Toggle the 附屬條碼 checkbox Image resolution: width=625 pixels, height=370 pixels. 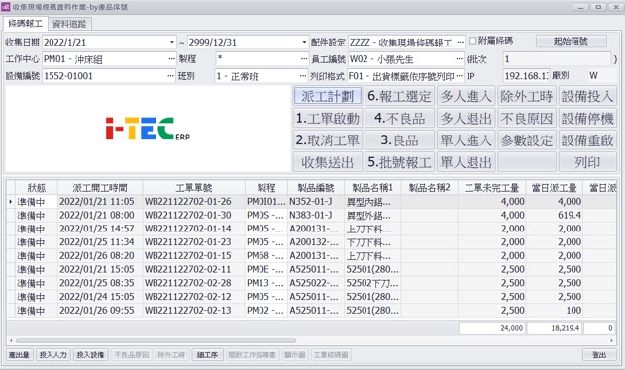pos(472,41)
